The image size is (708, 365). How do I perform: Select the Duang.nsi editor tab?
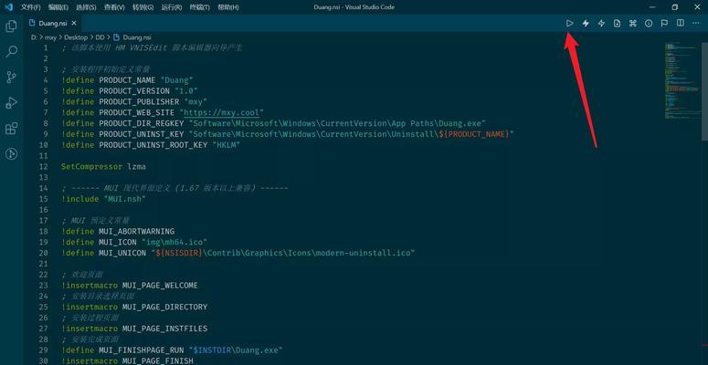click(x=53, y=23)
